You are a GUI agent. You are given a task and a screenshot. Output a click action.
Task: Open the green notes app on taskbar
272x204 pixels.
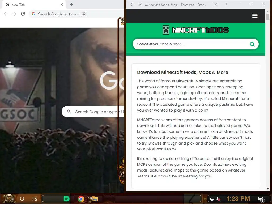point(66,199)
